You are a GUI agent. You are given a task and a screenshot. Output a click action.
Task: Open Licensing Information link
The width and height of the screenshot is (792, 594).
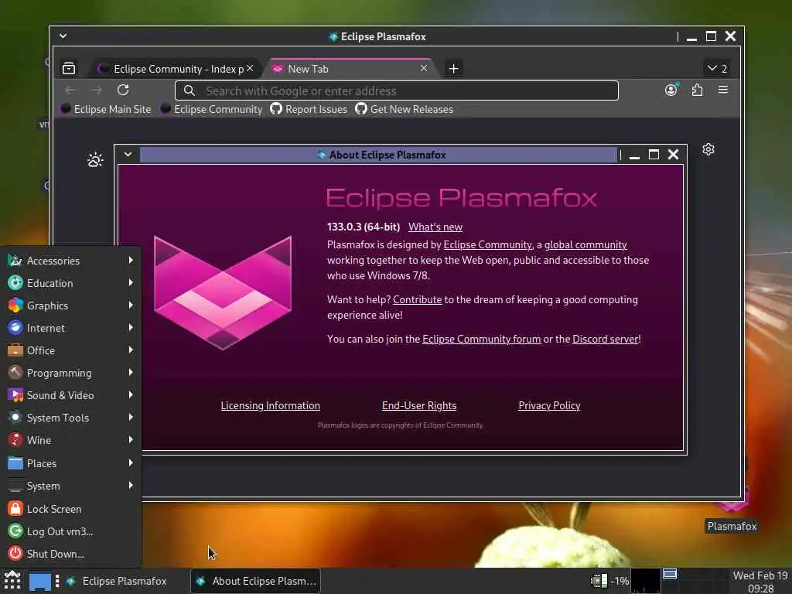(x=270, y=405)
